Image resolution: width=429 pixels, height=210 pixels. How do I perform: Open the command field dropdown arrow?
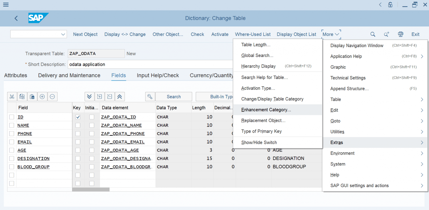pyautogui.click(x=64, y=34)
